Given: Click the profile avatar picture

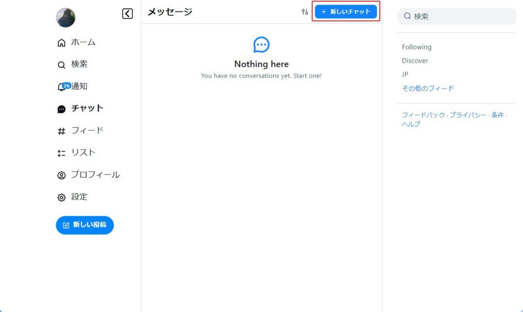Looking at the screenshot, I should [x=65, y=18].
